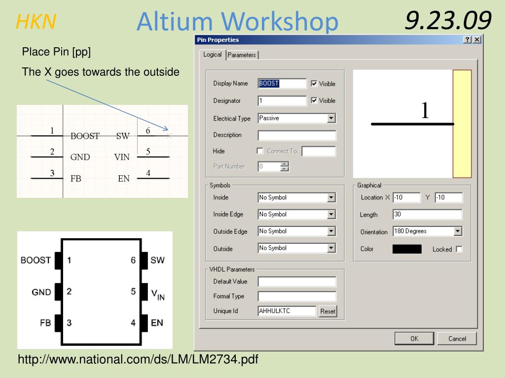Screen dimensions: 505x378
Task: Open the Inside Edge symbol dropdown
Action: (331, 215)
